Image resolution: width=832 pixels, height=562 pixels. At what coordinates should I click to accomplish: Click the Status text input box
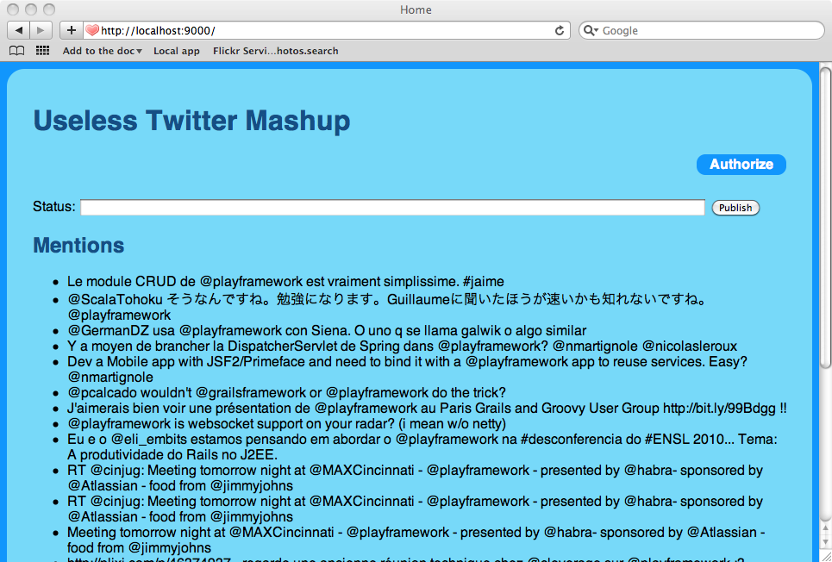(392, 208)
